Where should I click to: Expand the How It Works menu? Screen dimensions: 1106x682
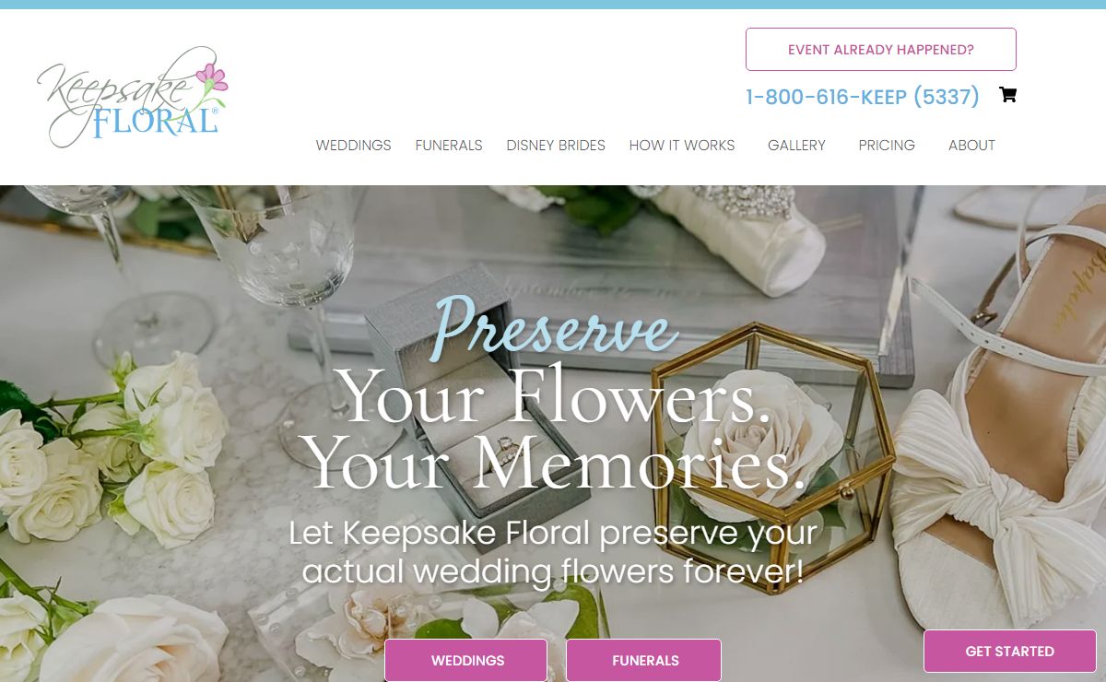[x=682, y=146]
